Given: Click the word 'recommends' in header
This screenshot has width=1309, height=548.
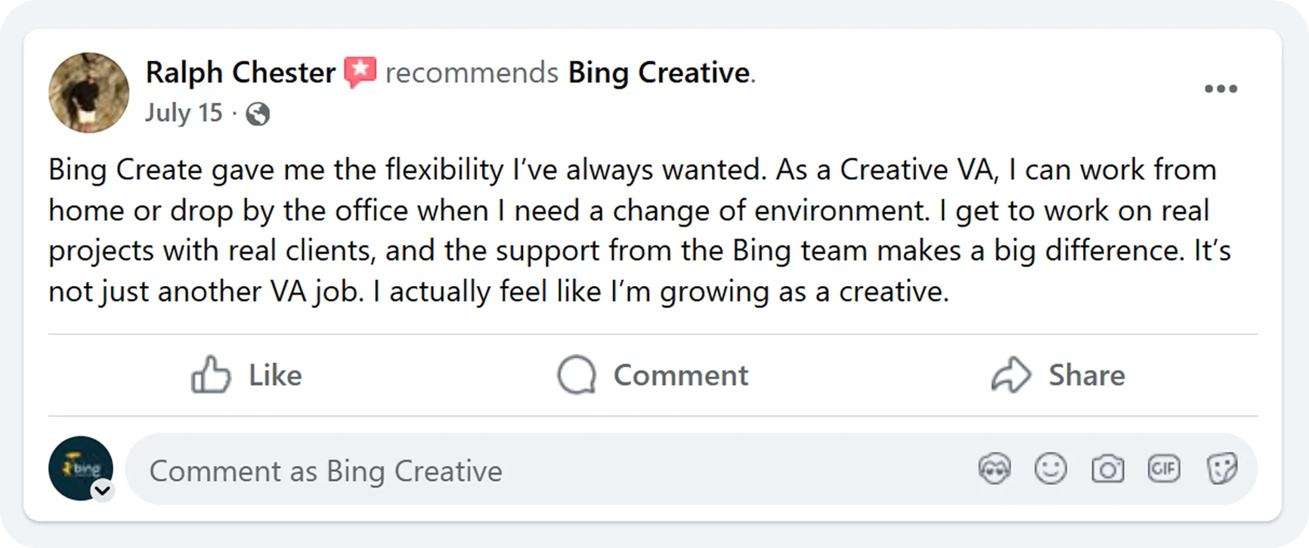Looking at the screenshot, I should [472, 72].
